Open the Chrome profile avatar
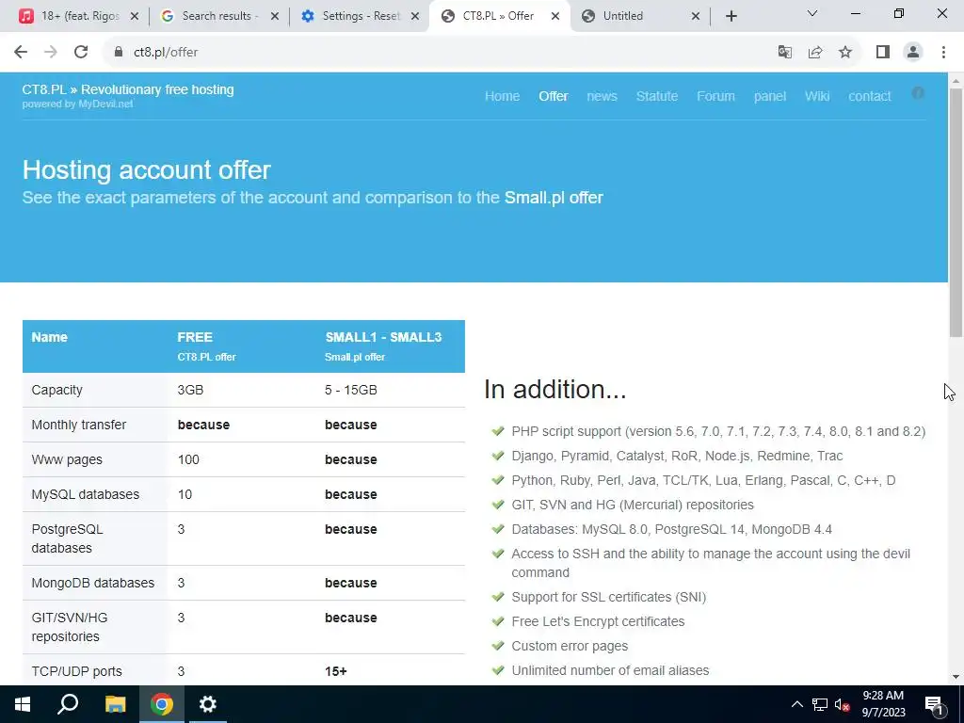This screenshot has height=723, width=964. click(913, 52)
